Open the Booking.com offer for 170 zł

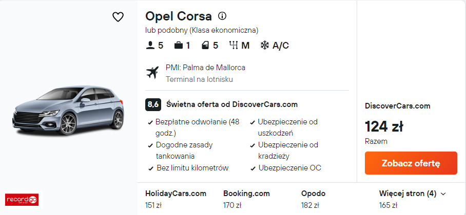coord(246,199)
